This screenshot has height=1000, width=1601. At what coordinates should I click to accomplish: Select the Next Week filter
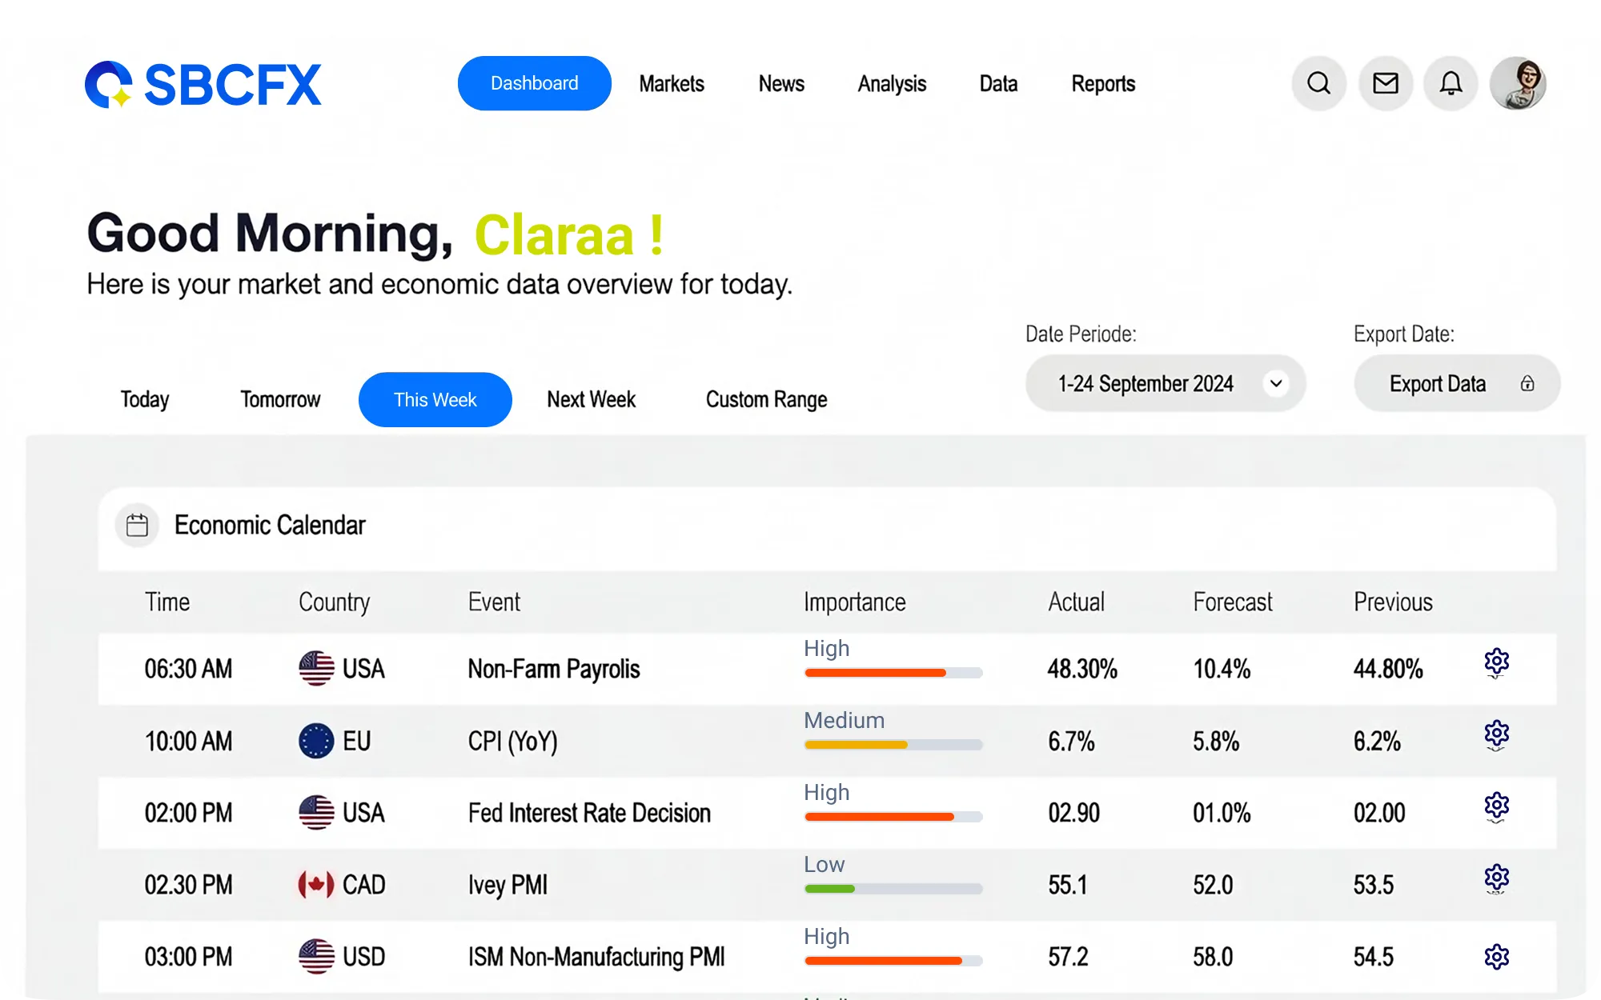(591, 400)
